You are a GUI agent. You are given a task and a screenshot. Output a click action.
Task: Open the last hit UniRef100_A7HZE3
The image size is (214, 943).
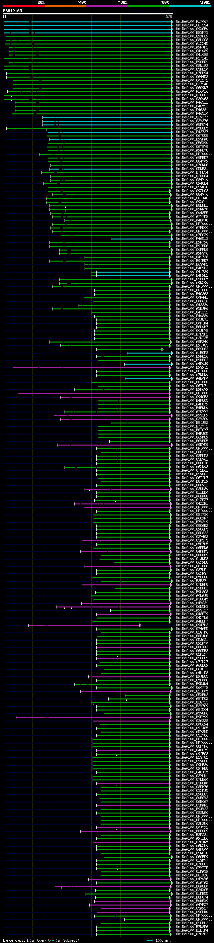(x=192, y=934)
